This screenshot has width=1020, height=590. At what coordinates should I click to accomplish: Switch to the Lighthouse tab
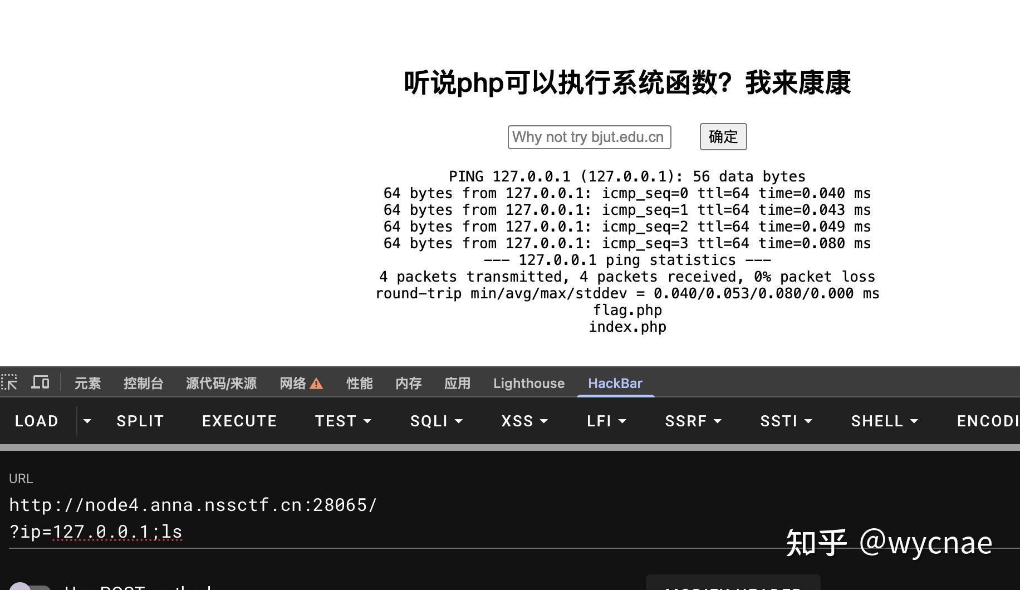(528, 383)
